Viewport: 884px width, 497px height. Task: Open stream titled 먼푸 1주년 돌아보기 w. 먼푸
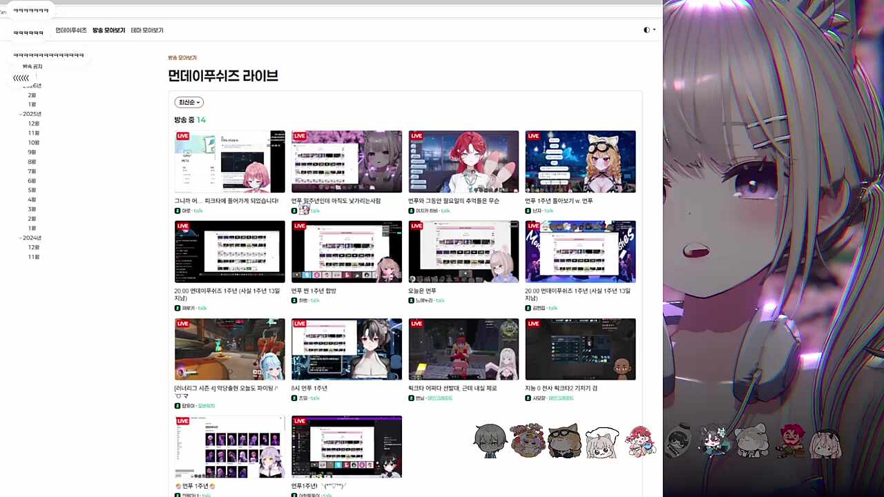click(559, 201)
